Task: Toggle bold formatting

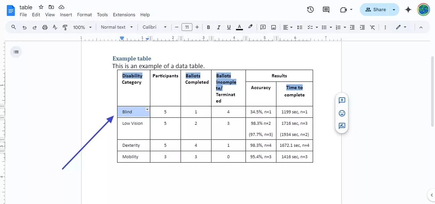Action: pos(208,27)
